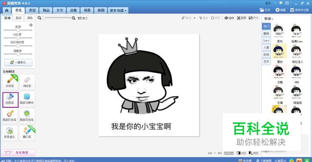Expand the undo history dropdown arrow
312x162 pixels.
195,18
